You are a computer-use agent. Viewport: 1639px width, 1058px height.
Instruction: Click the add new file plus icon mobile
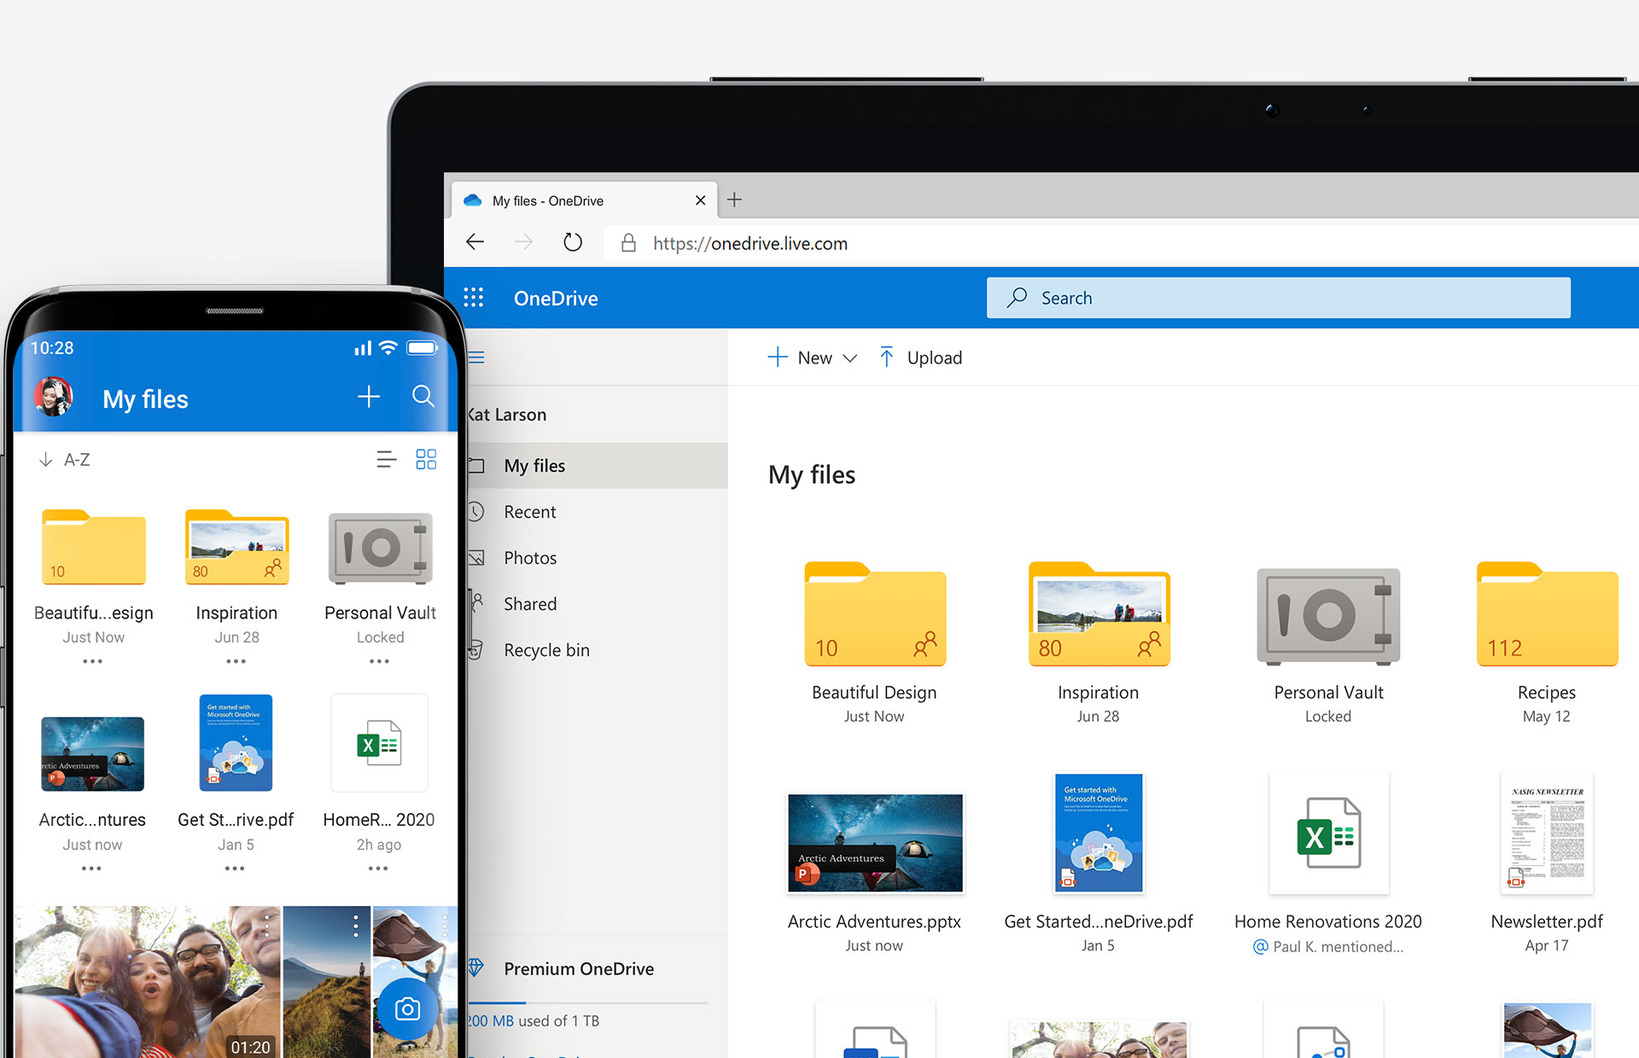(x=367, y=397)
